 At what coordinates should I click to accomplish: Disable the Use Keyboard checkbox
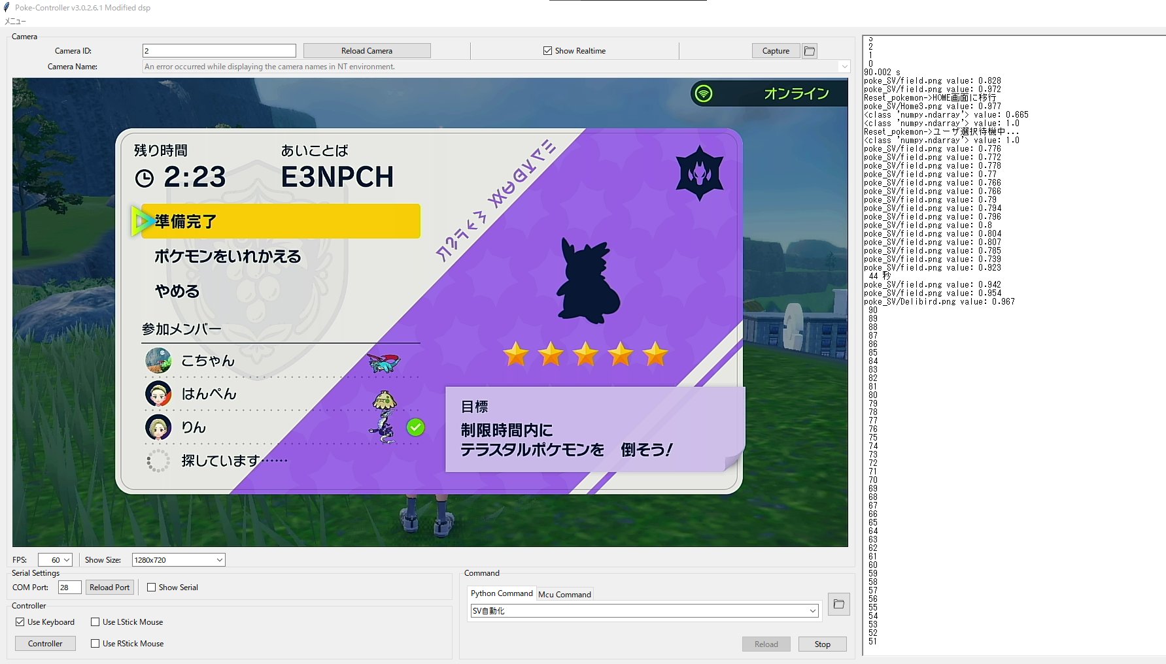coord(20,622)
